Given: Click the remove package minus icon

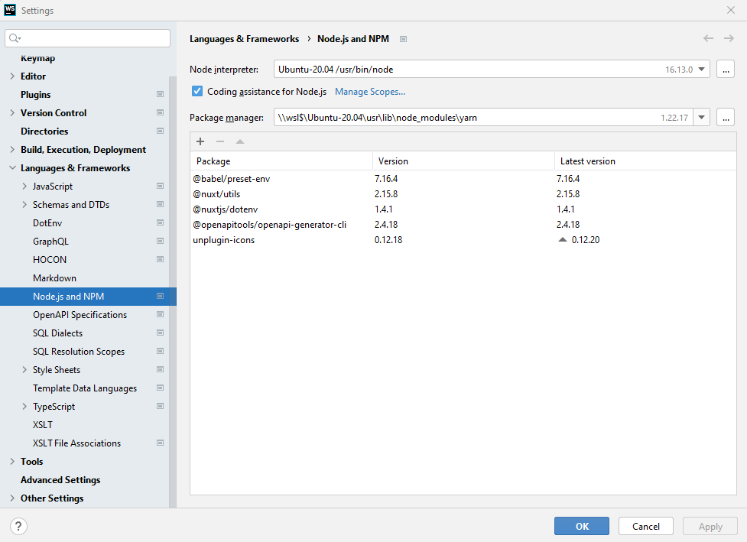Looking at the screenshot, I should pyautogui.click(x=220, y=141).
